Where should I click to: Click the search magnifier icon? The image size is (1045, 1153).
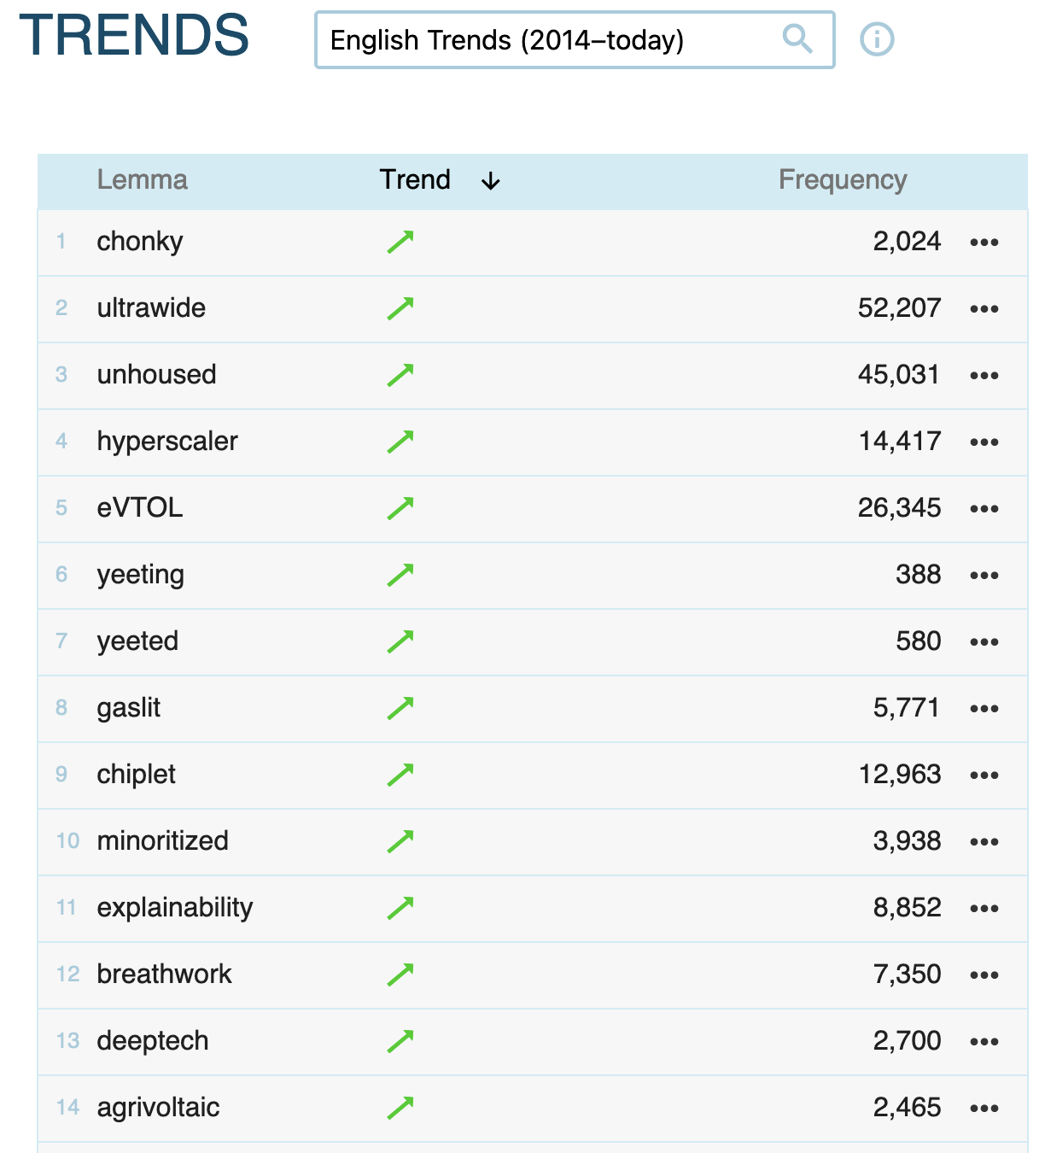(x=797, y=38)
